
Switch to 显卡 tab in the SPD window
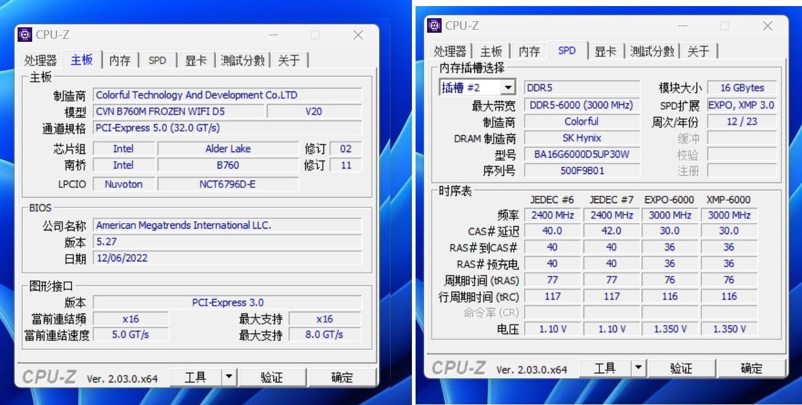605,52
